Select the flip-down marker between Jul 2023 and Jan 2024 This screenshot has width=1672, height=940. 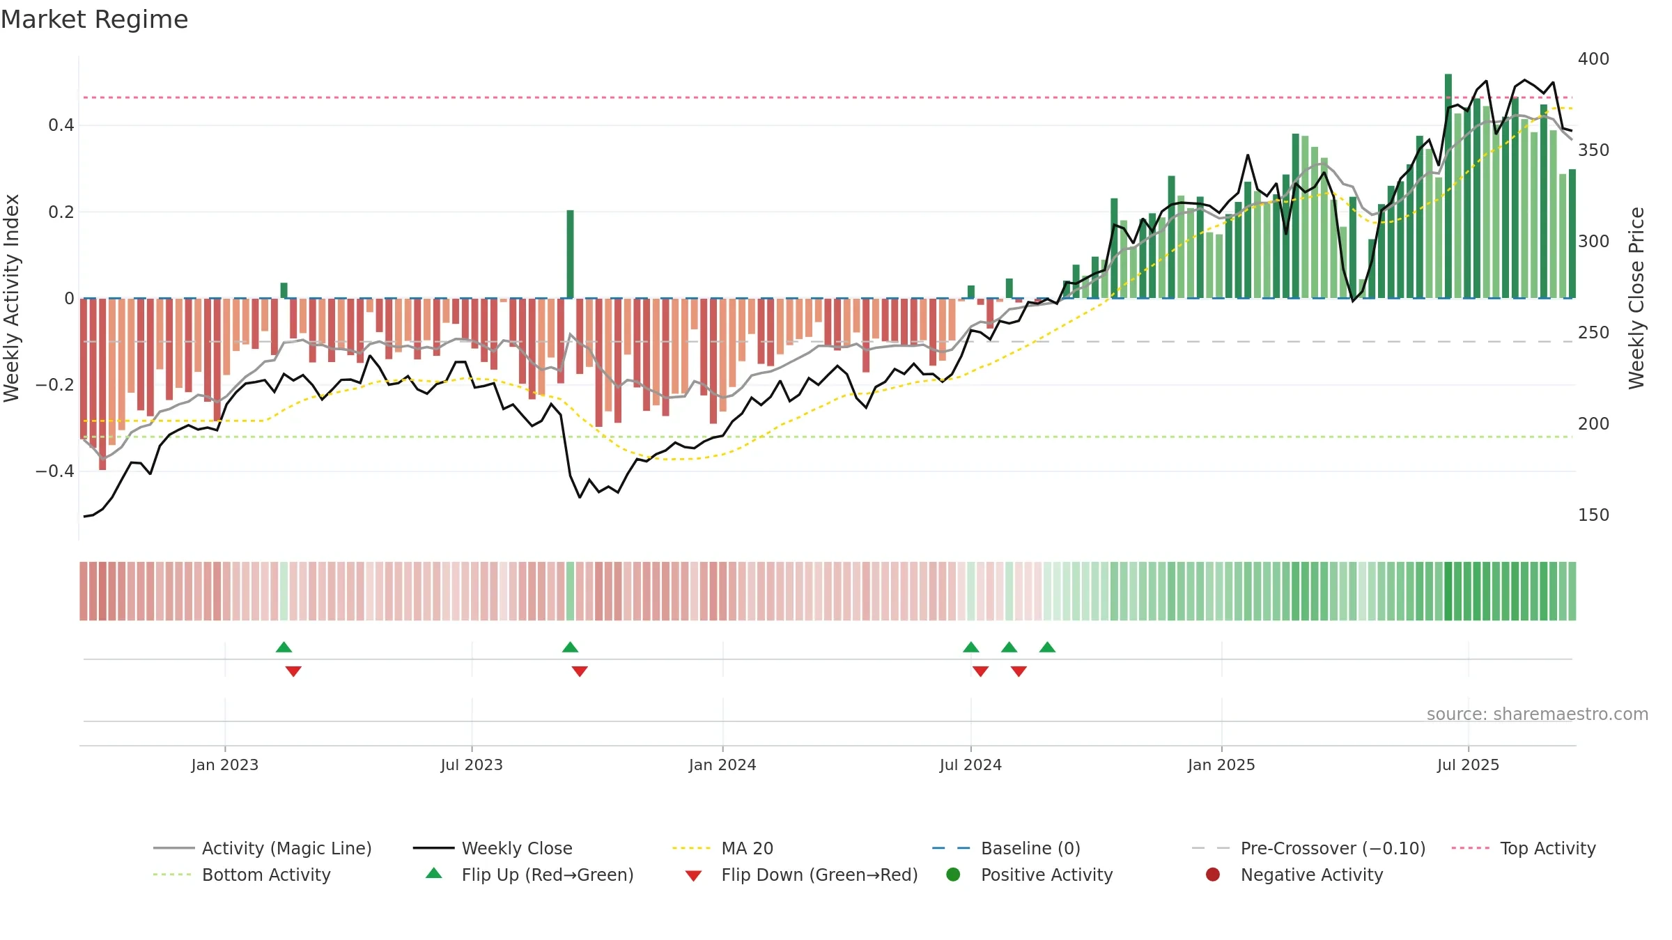point(580,671)
